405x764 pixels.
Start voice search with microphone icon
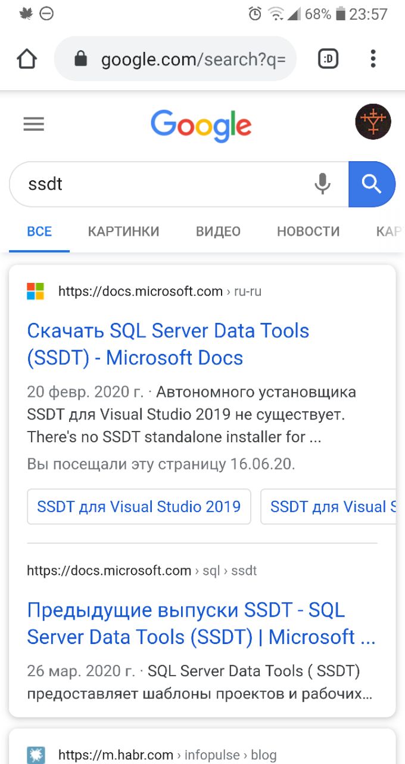pos(322,184)
